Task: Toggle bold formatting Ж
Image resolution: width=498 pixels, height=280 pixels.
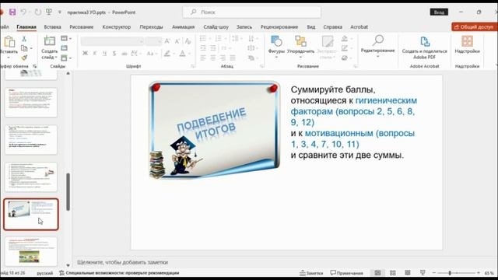Action: (x=85, y=54)
